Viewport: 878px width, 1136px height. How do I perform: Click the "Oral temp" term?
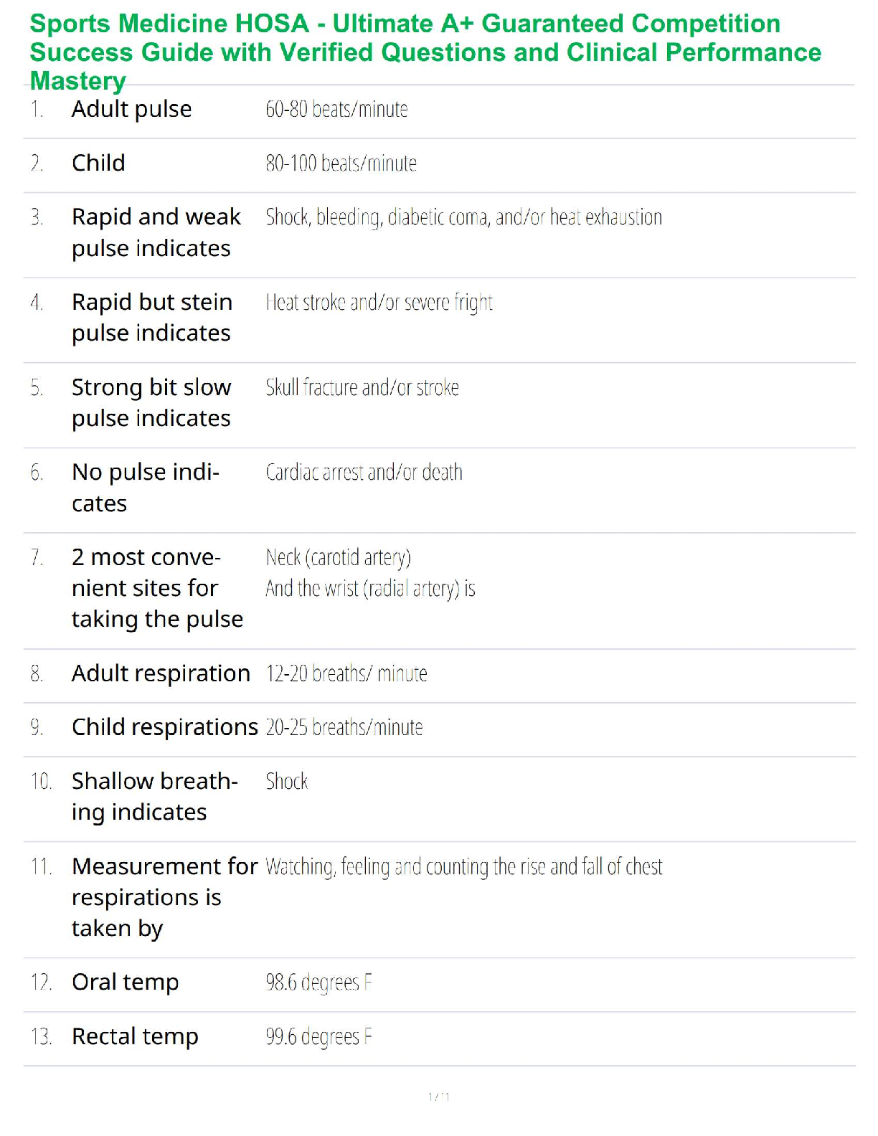[x=125, y=982]
